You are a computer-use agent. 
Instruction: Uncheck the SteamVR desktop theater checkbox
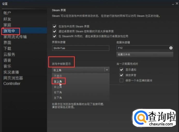click(55, 36)
